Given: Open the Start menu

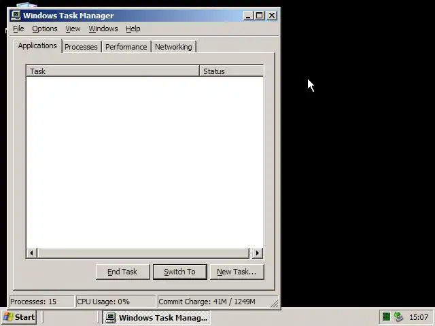Looking at the screenshot, I should tap(20, 317).
